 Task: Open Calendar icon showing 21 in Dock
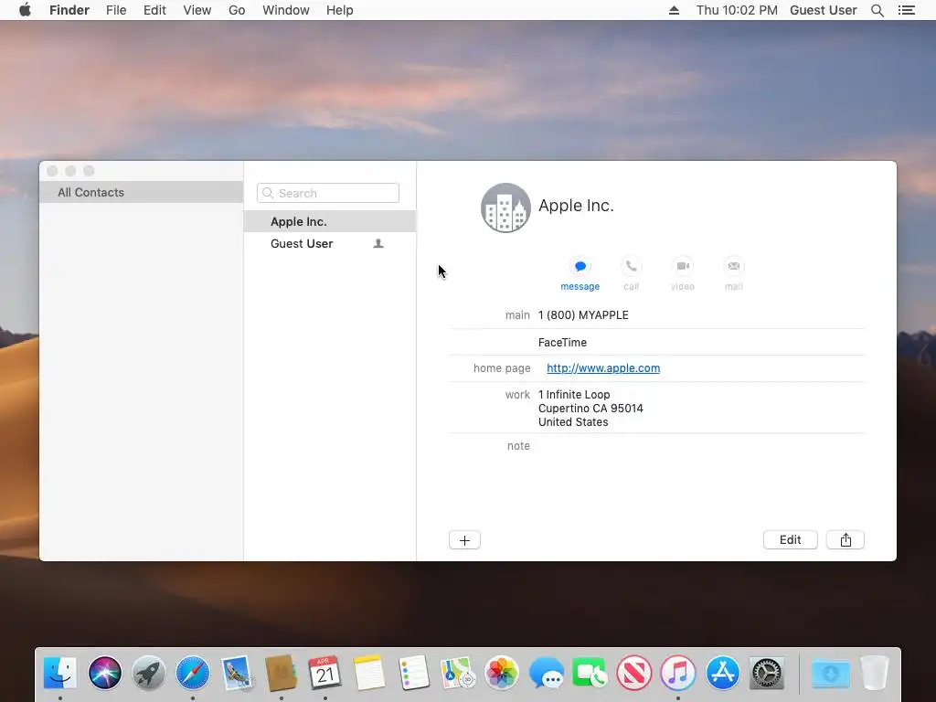click(324, 673)
